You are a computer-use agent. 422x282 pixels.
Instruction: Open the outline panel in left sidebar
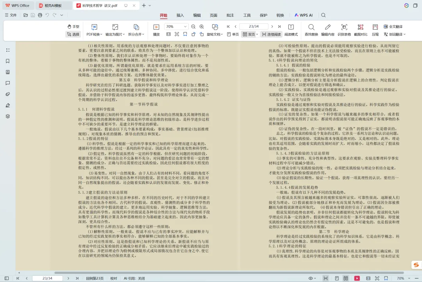tap(8, 50)
